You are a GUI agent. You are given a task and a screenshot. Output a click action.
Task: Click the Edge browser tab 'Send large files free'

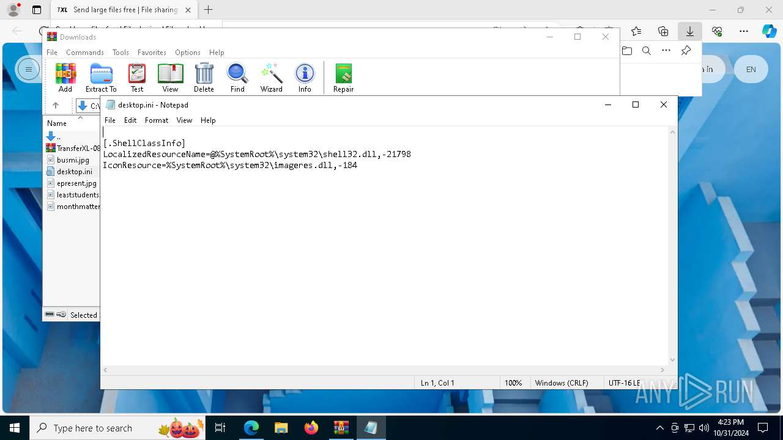coord(124,10)
